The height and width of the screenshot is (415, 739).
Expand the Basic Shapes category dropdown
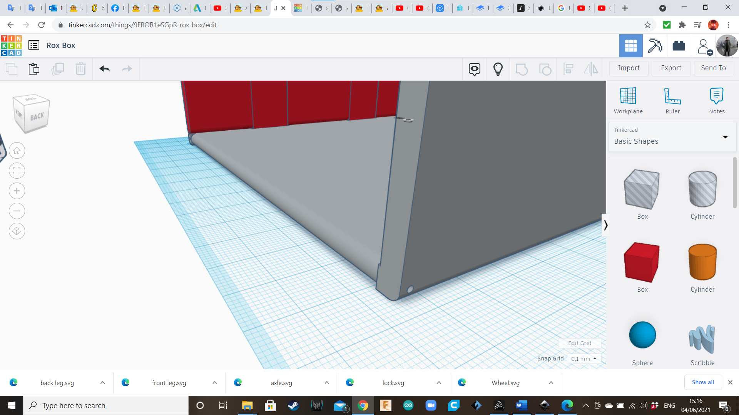pyautogui.click(x=725, y=137)
